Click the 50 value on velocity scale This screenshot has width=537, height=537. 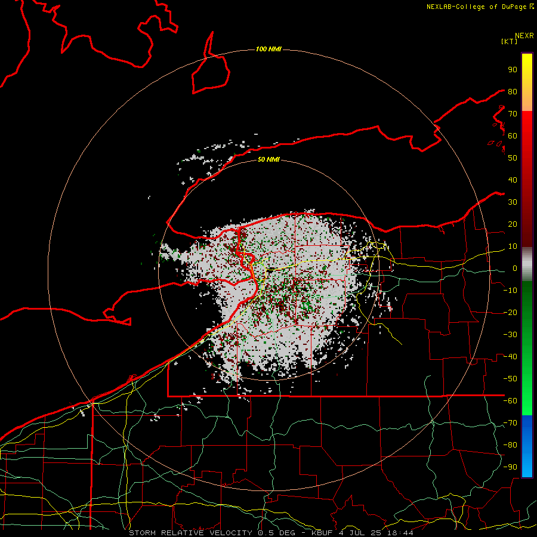pyautogui.click(x=513, y=158)
